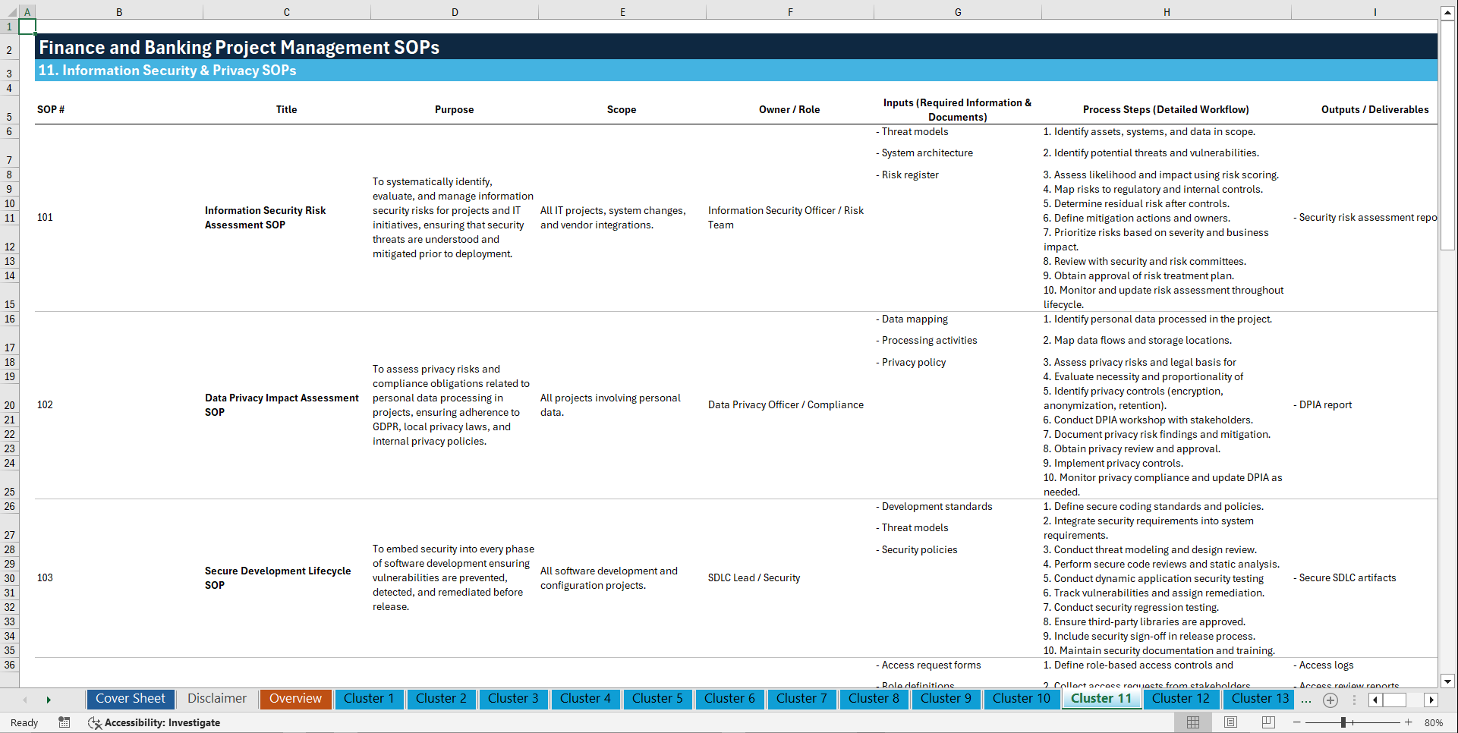Select the Overview sheet tab
Screen dimensions: 1458x733
[x=295, y=699]
